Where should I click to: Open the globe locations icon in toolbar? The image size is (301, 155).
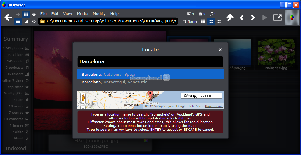click(34, 14)
